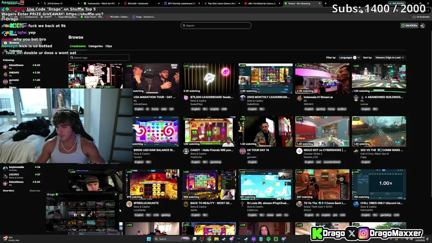Open the Viewers (High to Low) sort dropdown

tap(389, 58)
